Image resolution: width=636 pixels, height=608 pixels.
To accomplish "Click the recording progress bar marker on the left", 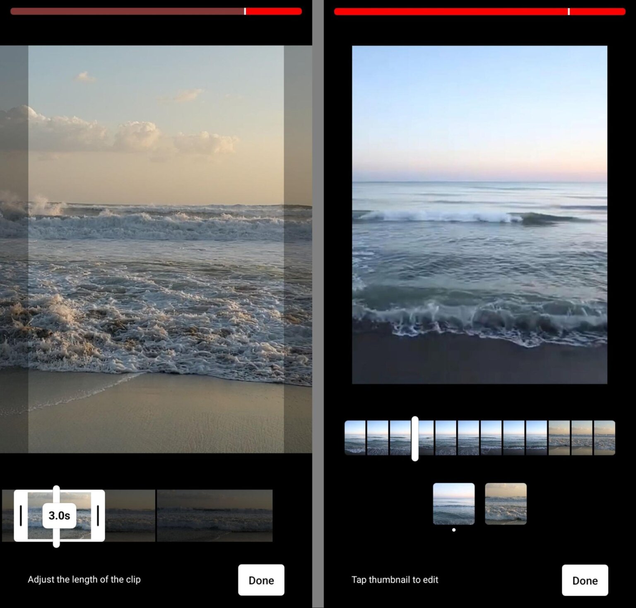I will coord(245,11).
